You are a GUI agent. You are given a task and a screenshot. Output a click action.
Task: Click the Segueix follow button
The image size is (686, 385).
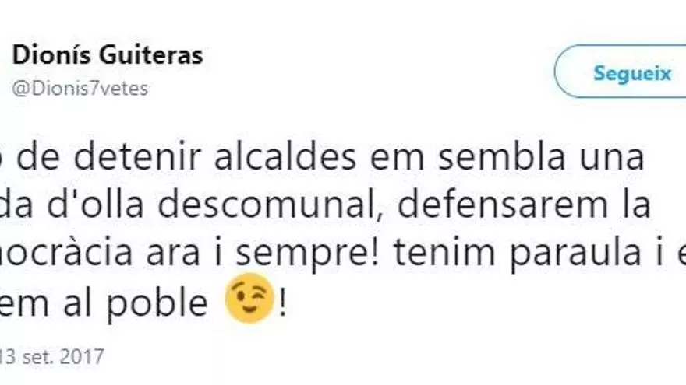click(x=631, y=73)
